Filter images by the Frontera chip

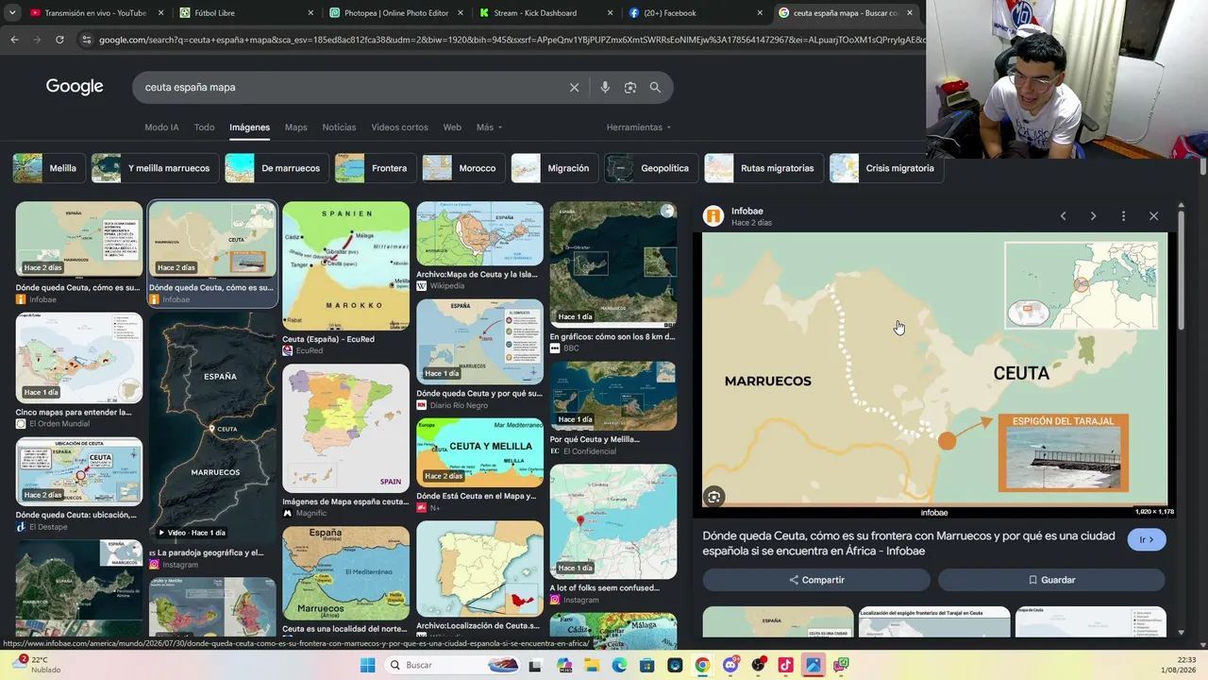[x=376, y=168]
